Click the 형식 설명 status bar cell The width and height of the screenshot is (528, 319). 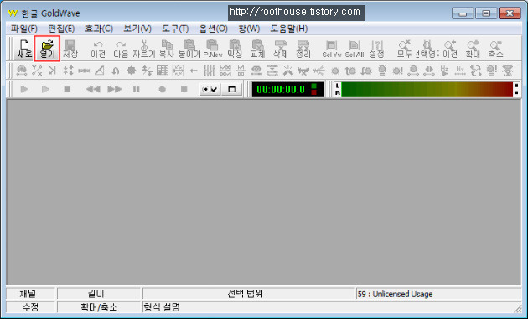(331, 307)
